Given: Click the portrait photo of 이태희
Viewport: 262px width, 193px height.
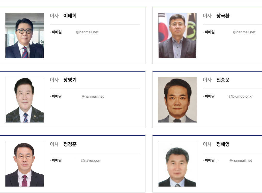Looking at the screenshot, I should (x=25, y=35).
